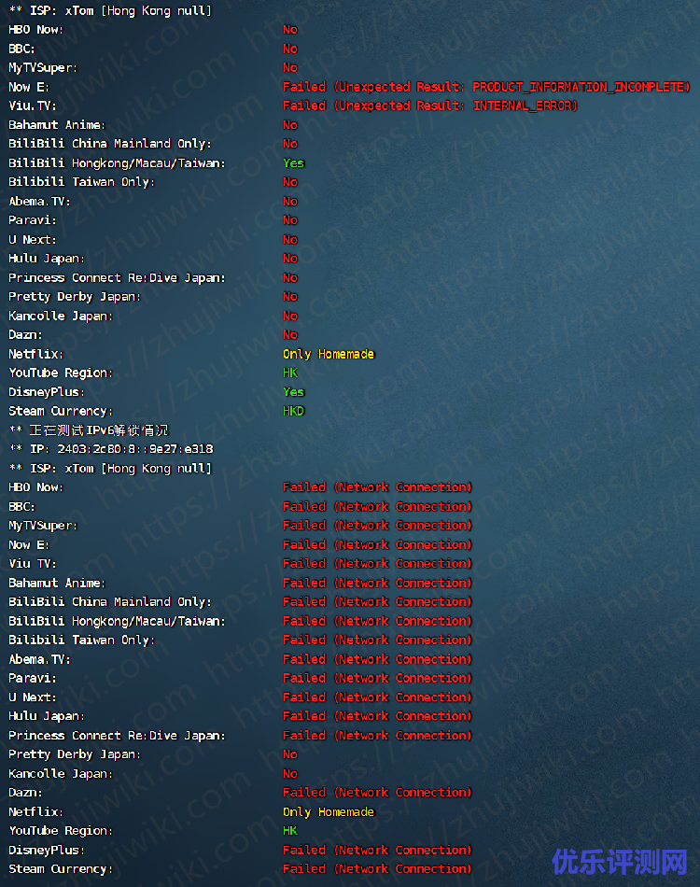Select "Failed (Network Connection)" beside Hulu Japan
The image size is (700, 887).
pyautogui.click(x=377, y=716)
